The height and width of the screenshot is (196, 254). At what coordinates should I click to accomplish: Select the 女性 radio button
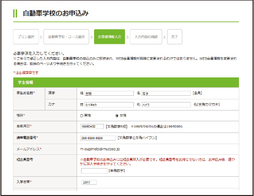[x=116, y=115]
